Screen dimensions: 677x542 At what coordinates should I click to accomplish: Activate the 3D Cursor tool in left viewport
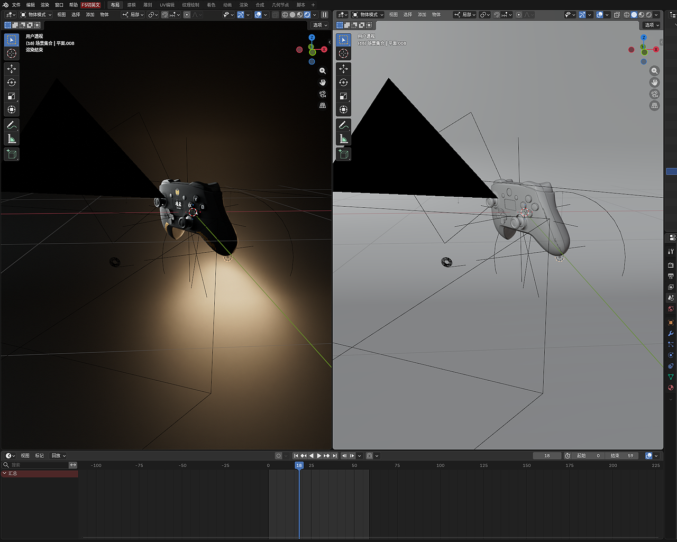12,53
